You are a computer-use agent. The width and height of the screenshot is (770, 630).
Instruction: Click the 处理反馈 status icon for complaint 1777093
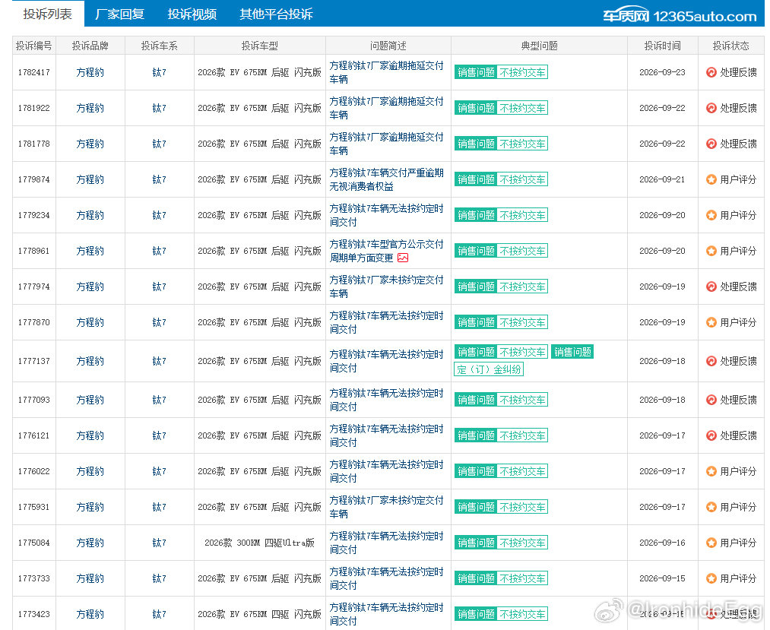tap(711, 400)
